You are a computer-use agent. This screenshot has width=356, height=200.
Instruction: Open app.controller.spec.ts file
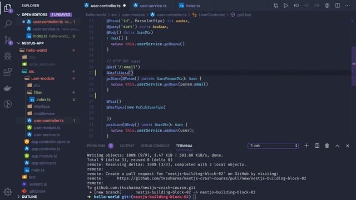[51, 142]
